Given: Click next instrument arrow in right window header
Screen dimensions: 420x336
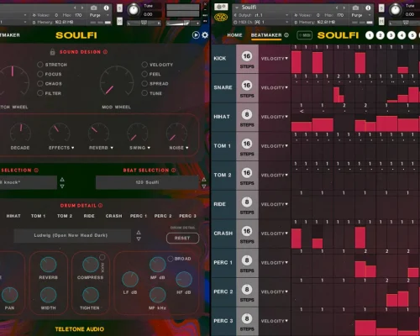Looking at the screenshot, I should click(x=344, y=8).
